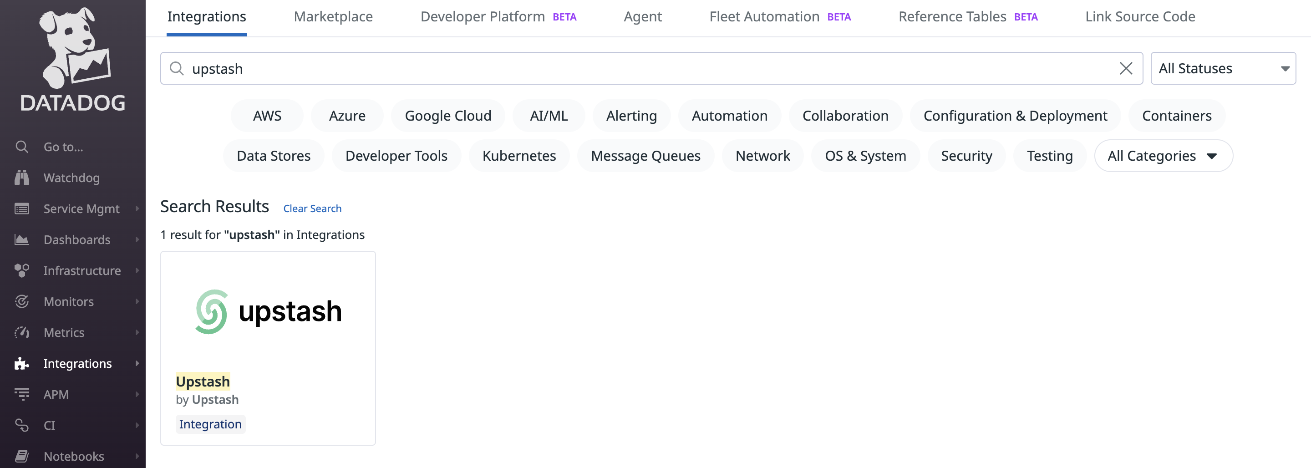Screen dimensions: 1311x468
Task: Filter by Data Stores category
Action: tap(273, 156)
